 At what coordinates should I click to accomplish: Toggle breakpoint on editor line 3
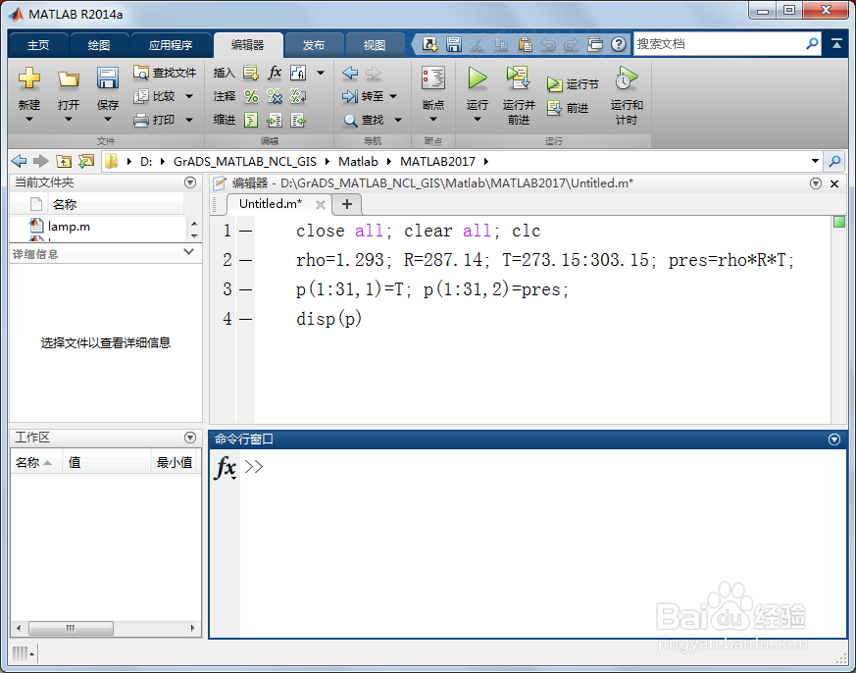coord(246,289)
